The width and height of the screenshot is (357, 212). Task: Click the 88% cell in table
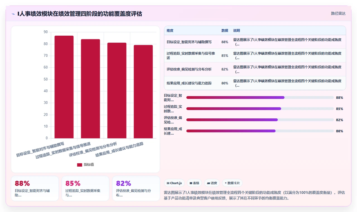point(225,42)
